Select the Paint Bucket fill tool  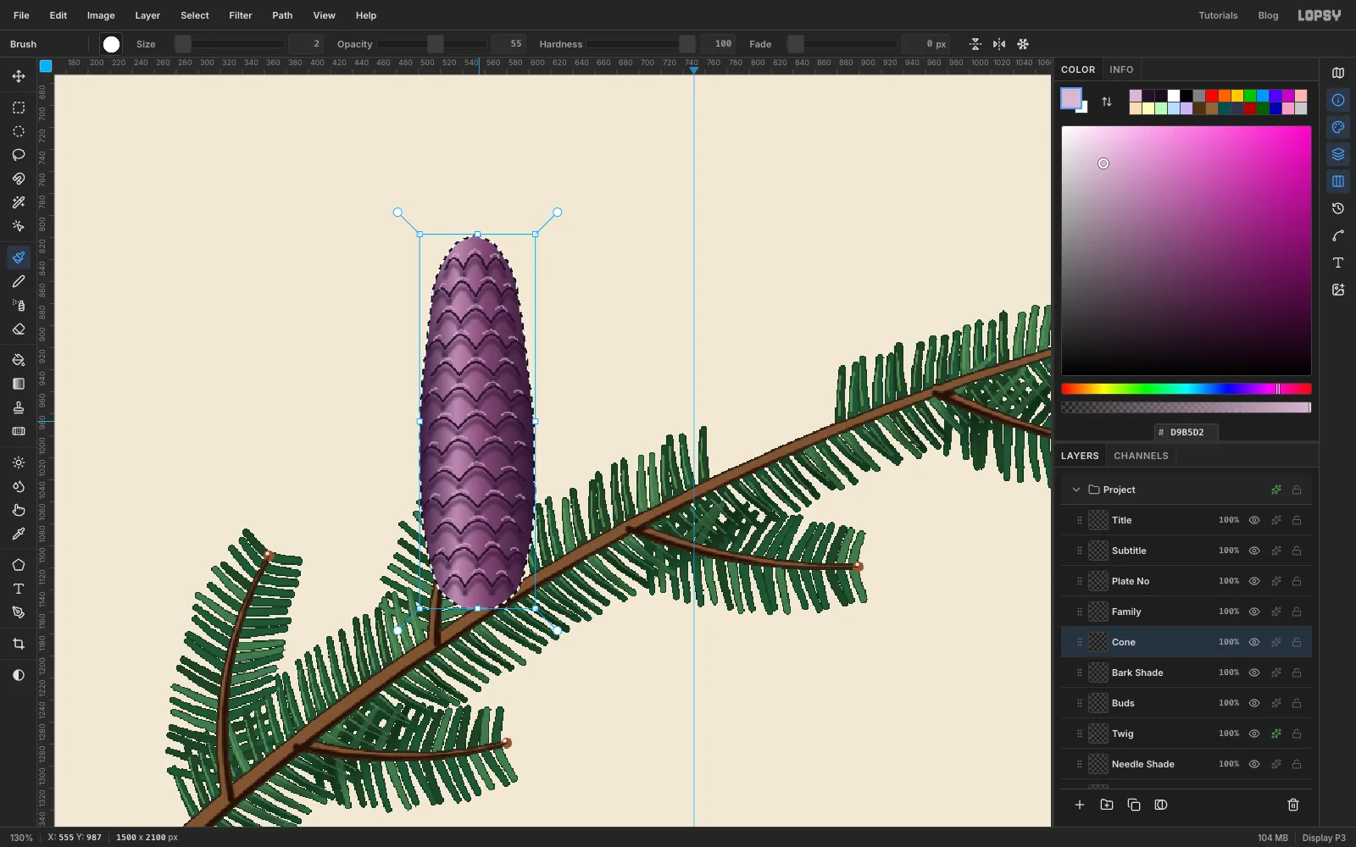pos(19,360)
